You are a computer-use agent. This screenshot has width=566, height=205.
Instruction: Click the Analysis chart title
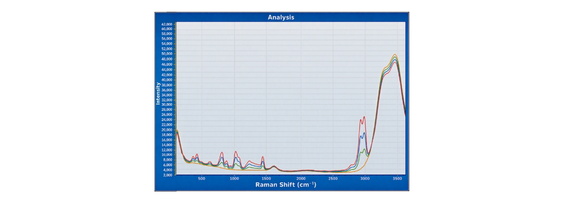[281, 17]
